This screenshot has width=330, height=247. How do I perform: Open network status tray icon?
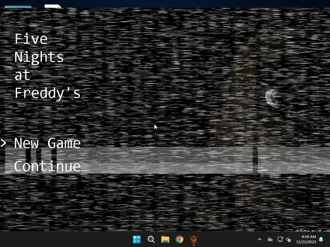[280, 239]
